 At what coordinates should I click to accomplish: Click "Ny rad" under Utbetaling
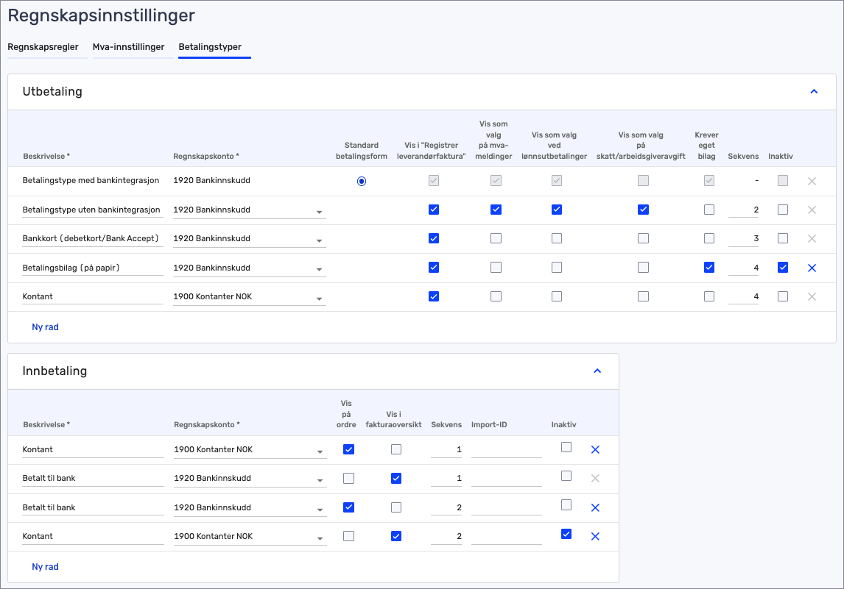point(45,326)
